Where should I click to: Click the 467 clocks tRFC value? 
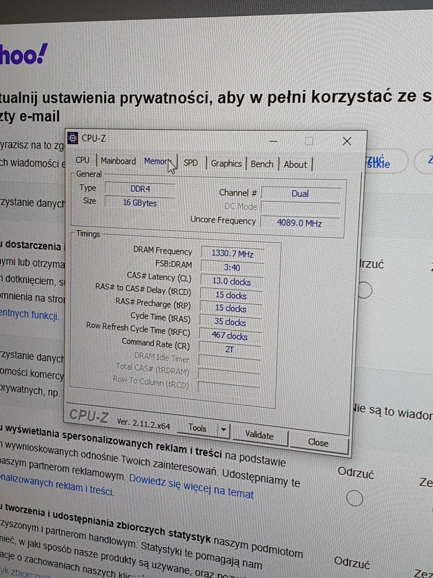230,336
